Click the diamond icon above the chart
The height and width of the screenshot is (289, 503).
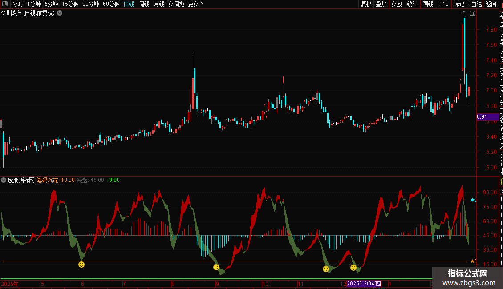click(x=464, y=13)
